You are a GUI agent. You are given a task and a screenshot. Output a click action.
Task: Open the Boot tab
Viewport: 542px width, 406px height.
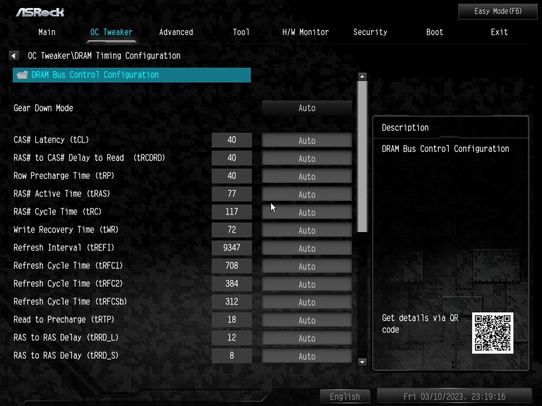click(x=435, y=32)
